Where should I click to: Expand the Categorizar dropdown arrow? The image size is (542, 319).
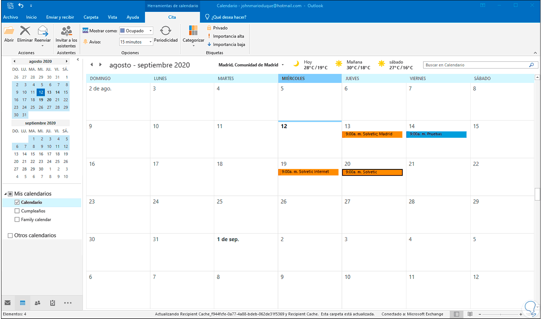pos(193,46)
